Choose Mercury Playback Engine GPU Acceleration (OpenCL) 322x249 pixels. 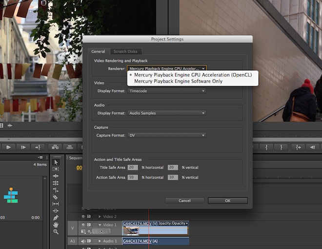tap(193, 75)
